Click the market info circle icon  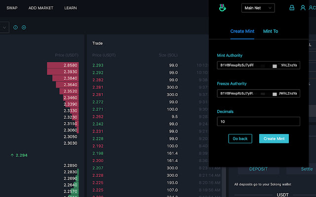point(15,27)
